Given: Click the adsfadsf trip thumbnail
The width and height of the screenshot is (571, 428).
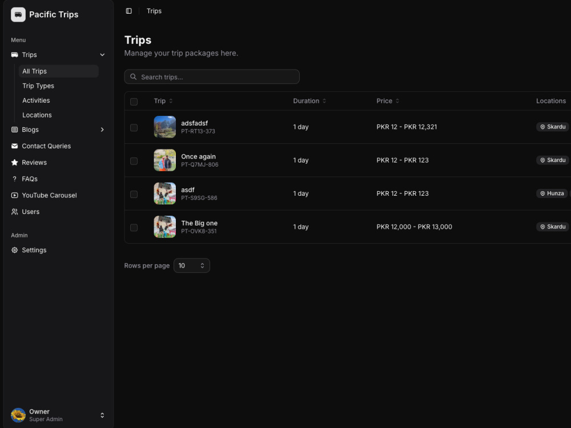Looking at the screenshot, I should (165, 127).
